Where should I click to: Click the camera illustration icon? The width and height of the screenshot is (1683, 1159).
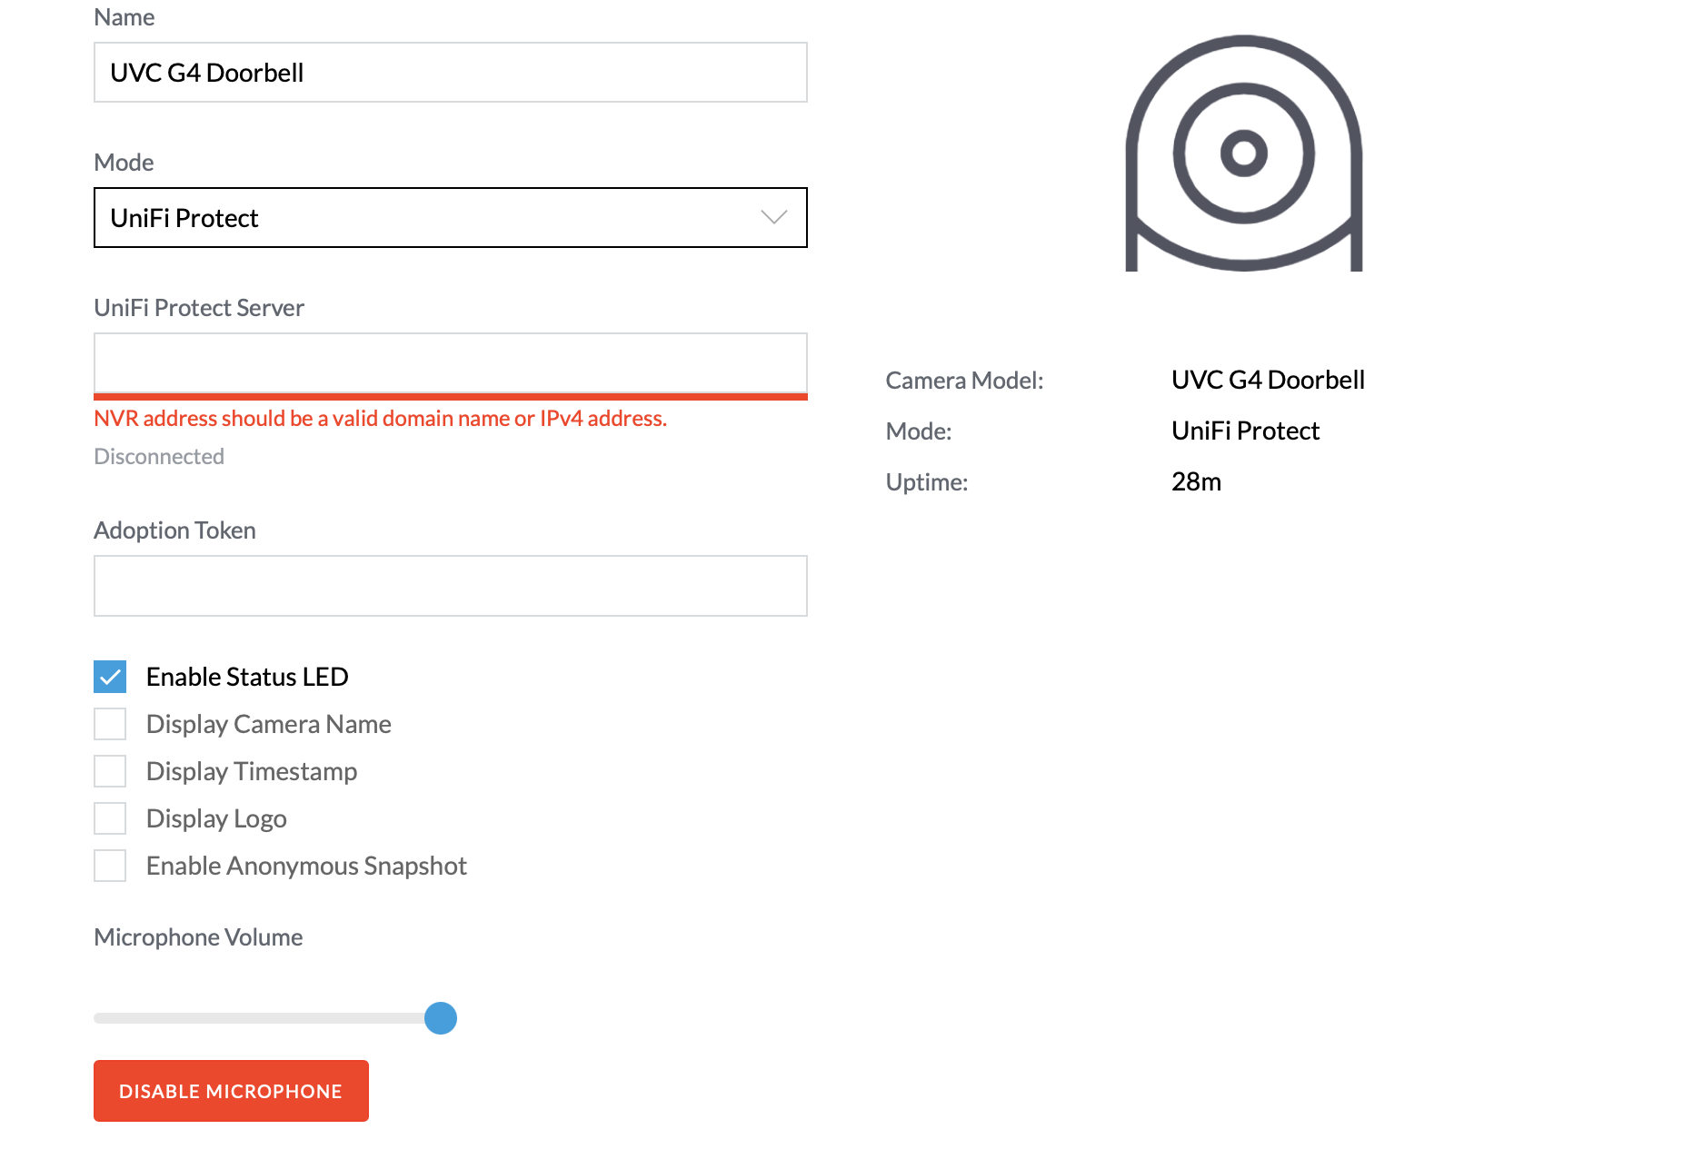click(1243, 153)
